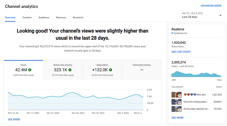This screenshot has width=227, height=126.
Task: Click the 191,001 views value
Action: [x=217, y=109]
